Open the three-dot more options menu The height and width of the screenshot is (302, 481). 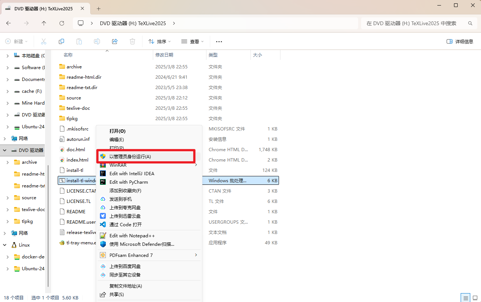[x=219, y=41]
